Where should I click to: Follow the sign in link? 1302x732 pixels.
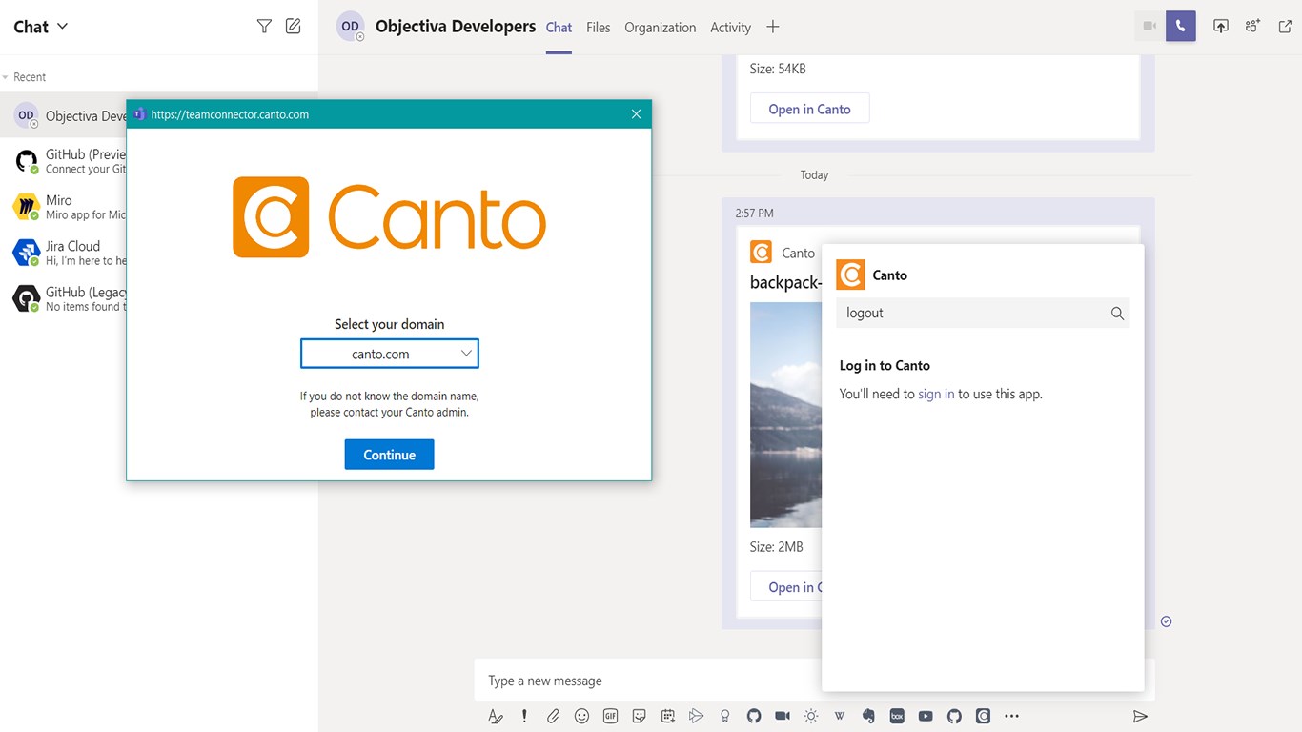pos(936,394)
